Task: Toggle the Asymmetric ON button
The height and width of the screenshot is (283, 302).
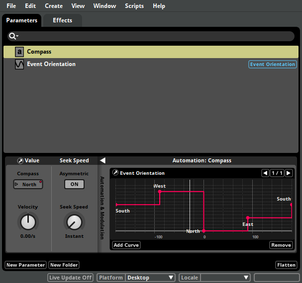Action: (x=74, y=184)
